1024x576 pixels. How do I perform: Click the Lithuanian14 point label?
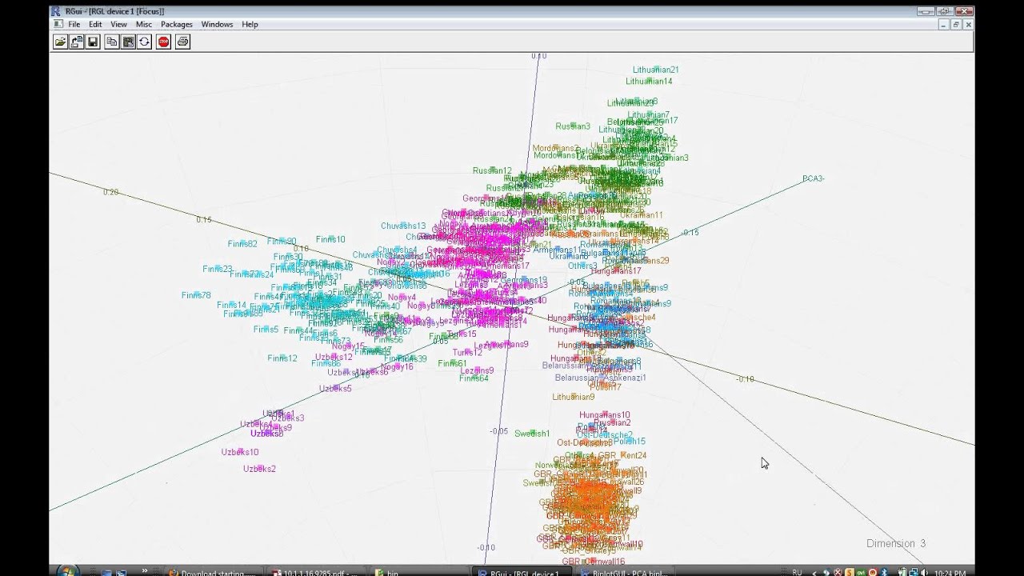click(x=649, y=81)
